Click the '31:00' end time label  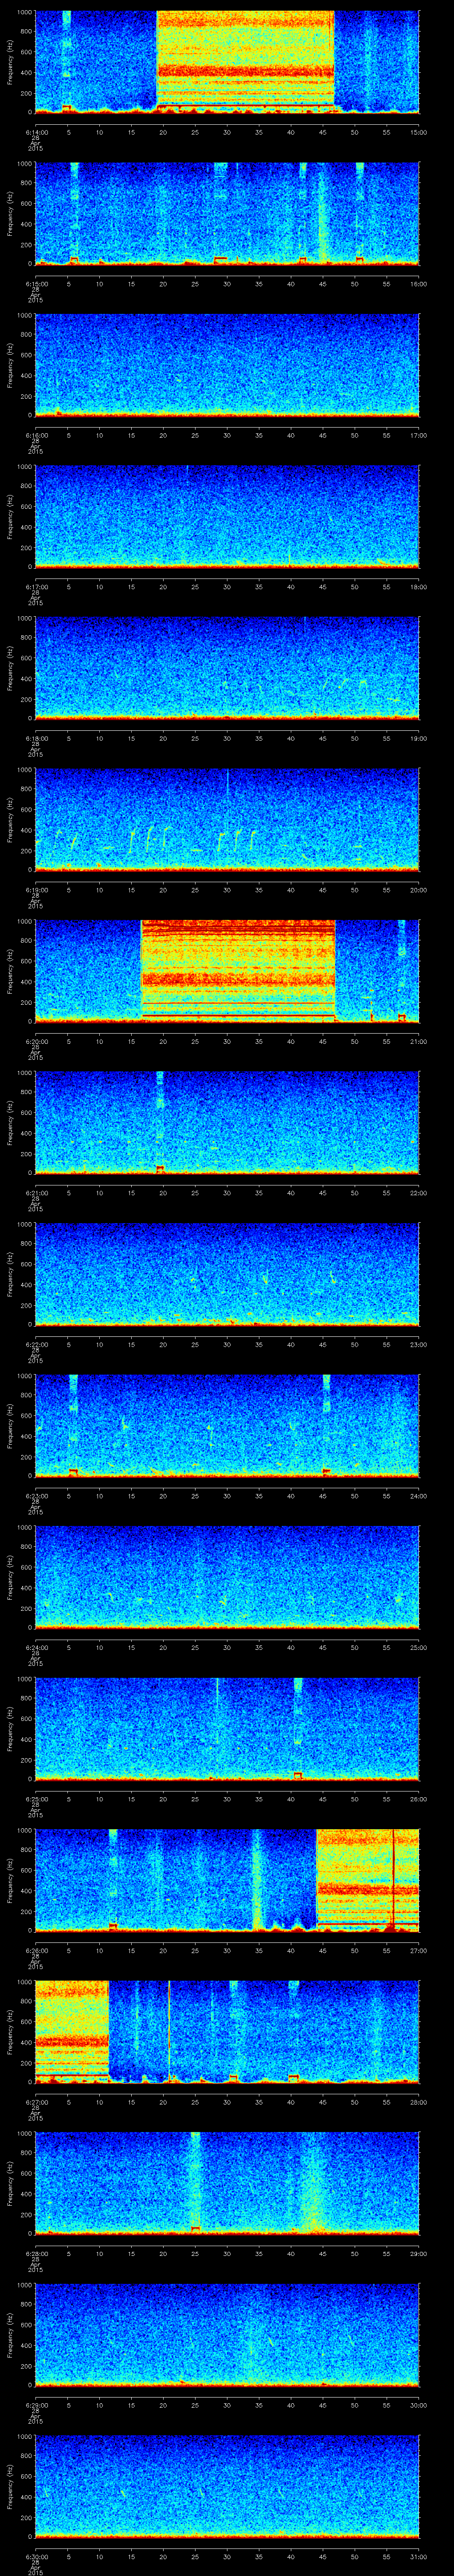click(419, 2556)
